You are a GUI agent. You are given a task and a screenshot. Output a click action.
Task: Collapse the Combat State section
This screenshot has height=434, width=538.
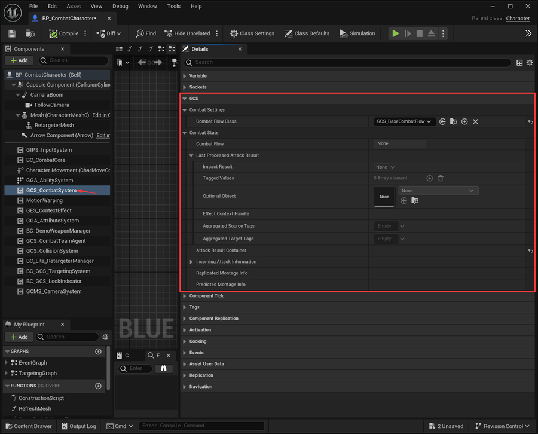tap(185, 133)
